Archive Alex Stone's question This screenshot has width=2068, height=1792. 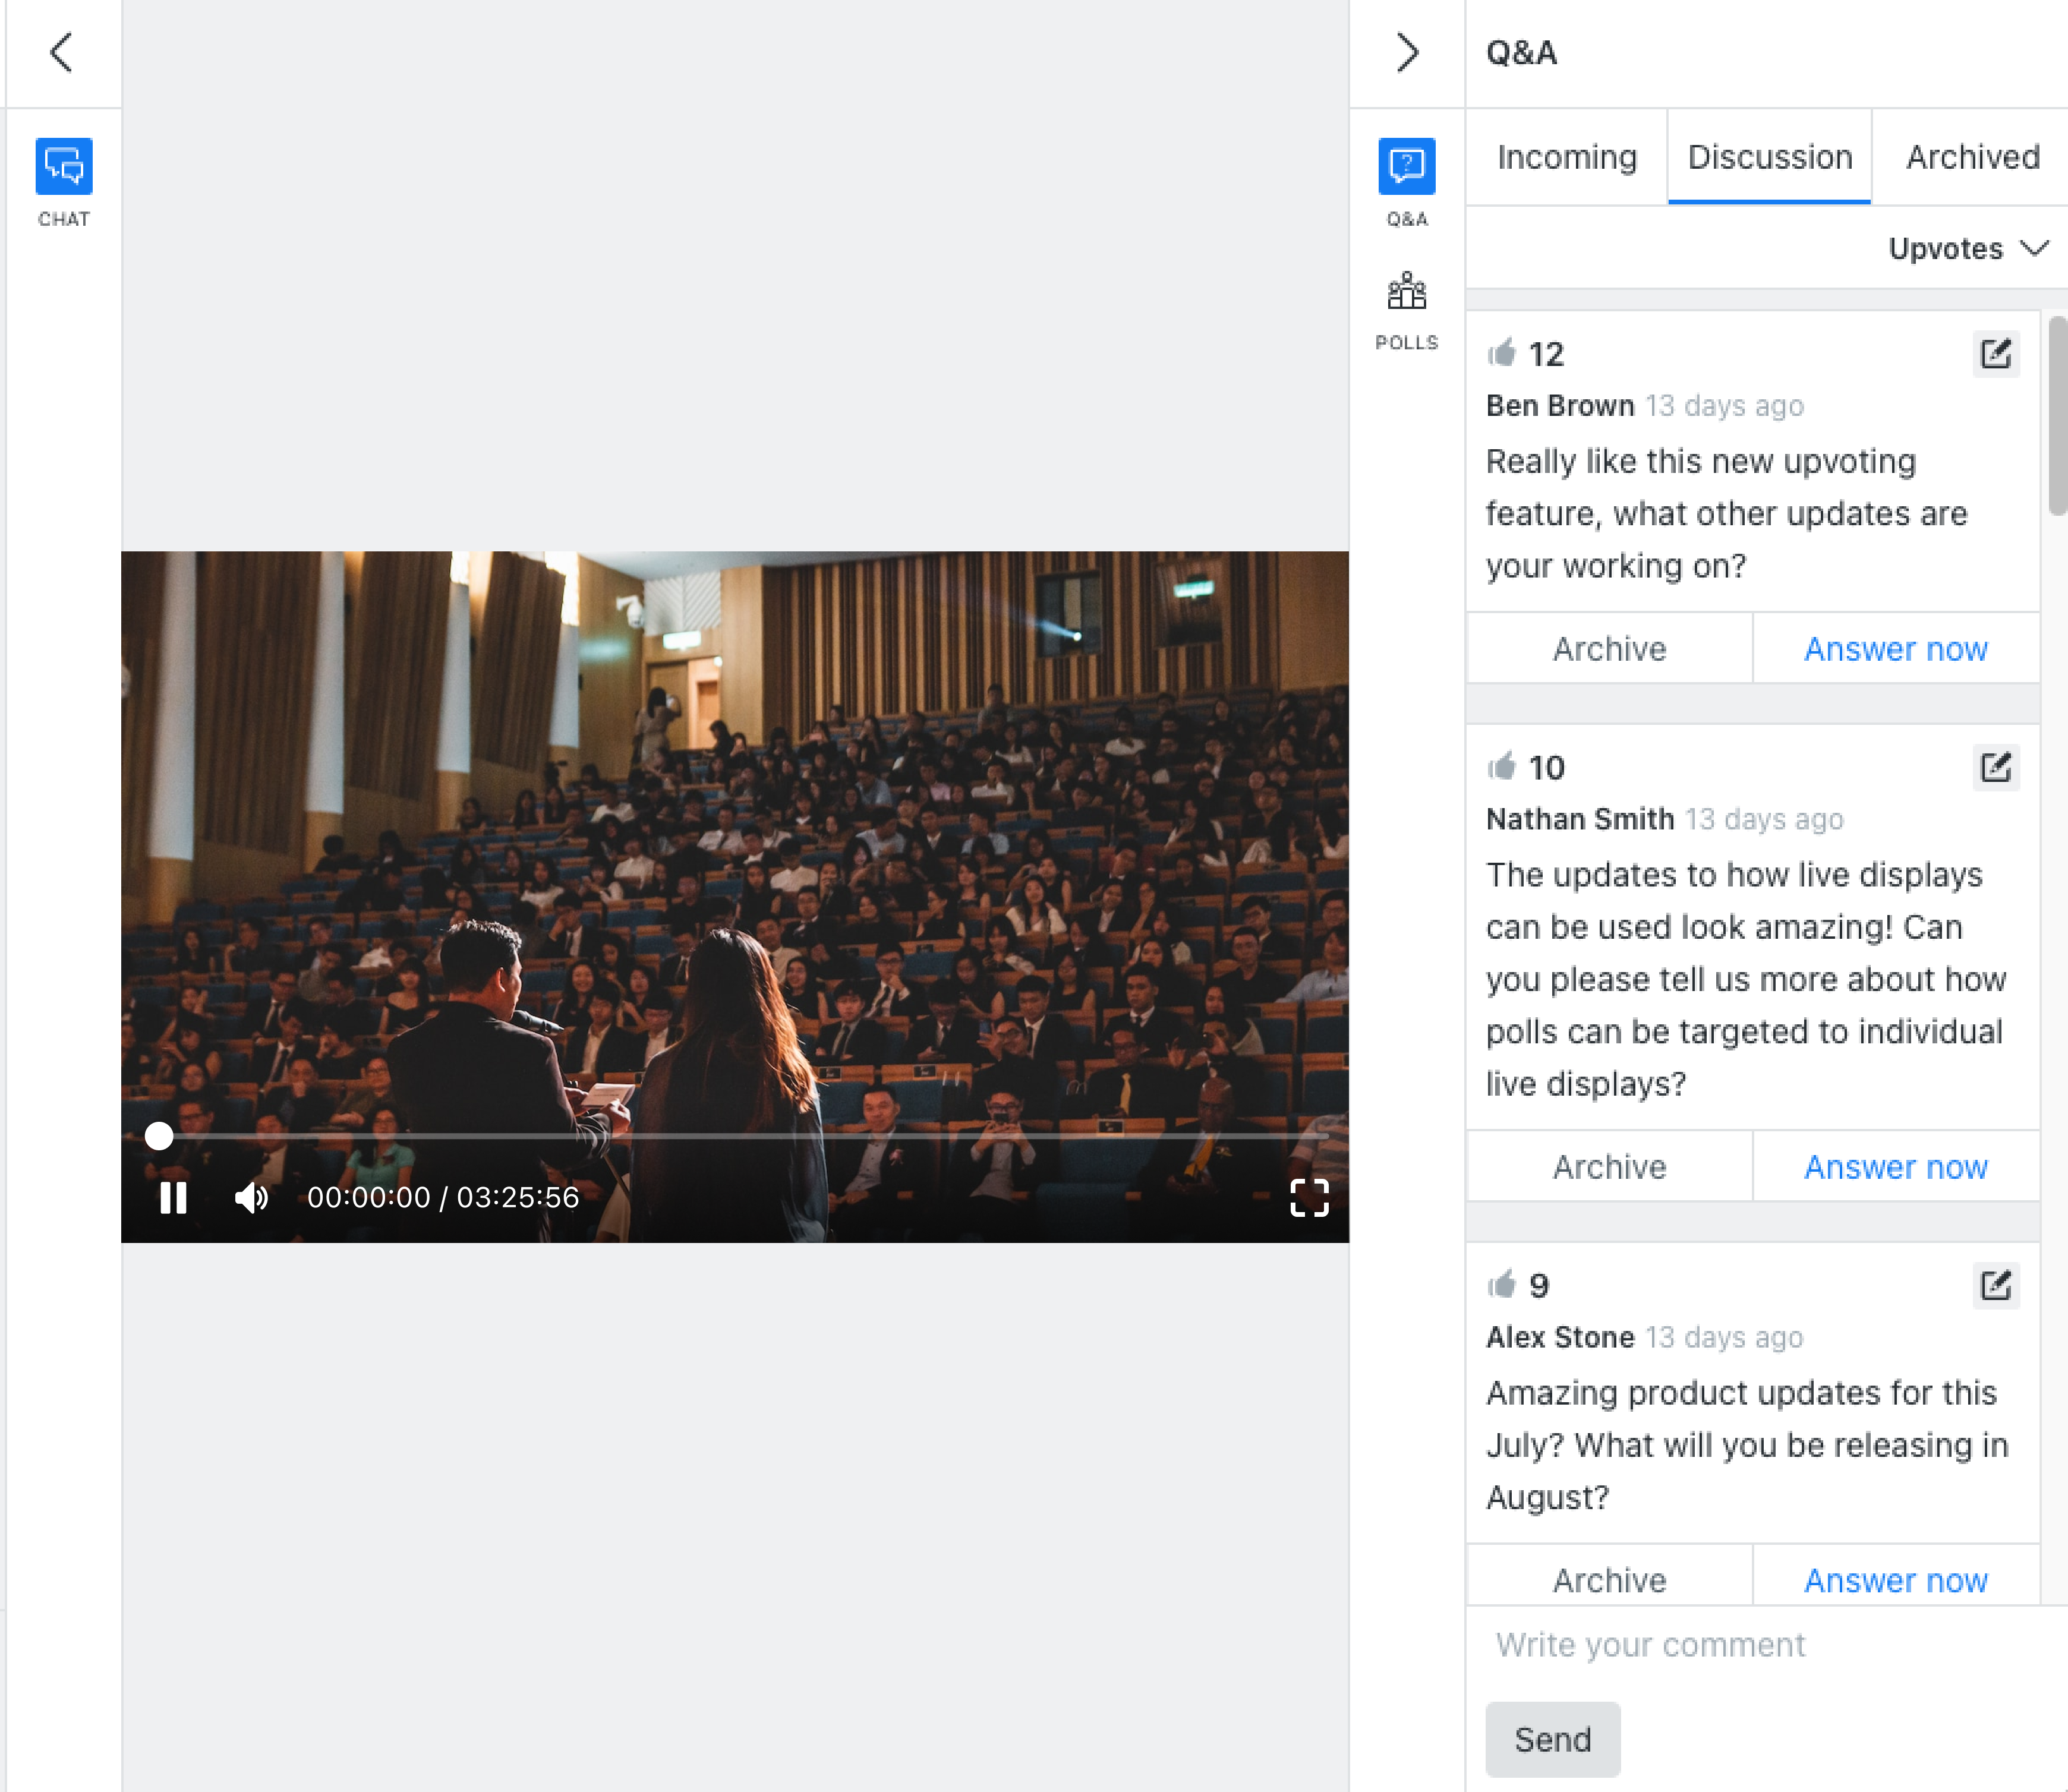click(1610, 1576)
